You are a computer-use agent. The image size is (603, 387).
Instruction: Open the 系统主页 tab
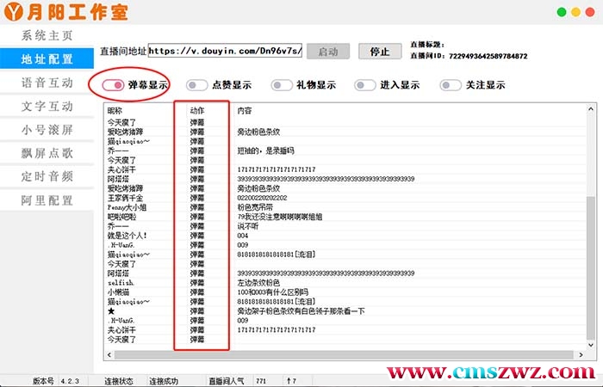click(x=47, y=36)
